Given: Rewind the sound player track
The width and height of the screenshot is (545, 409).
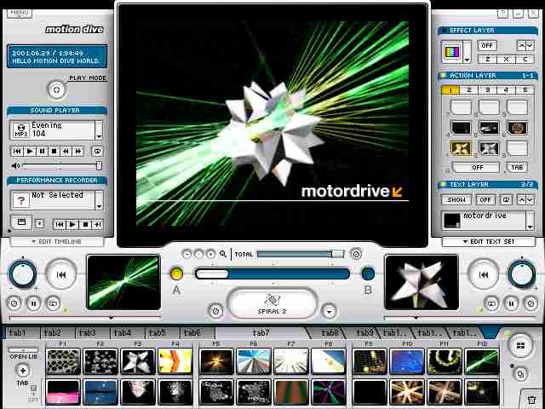Looking at the screenshot, I should tap(66, 152).
